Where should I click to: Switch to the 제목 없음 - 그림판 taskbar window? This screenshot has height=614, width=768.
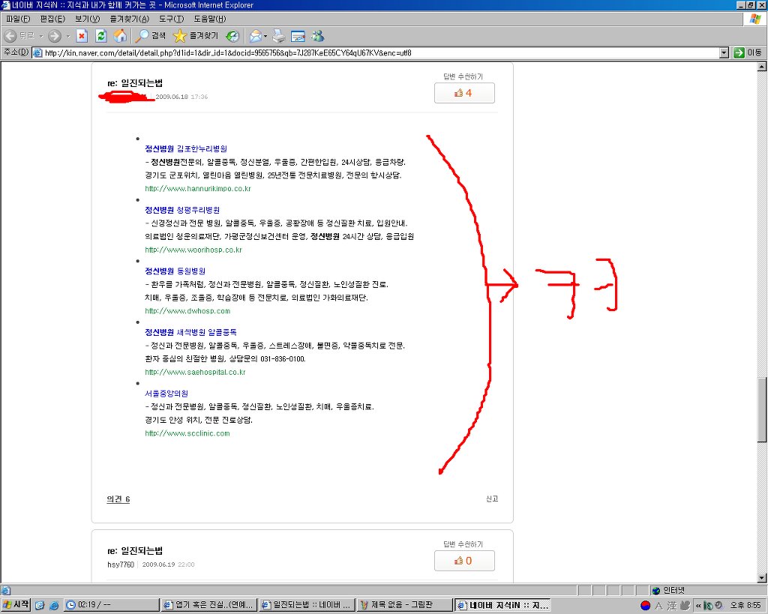404,605
